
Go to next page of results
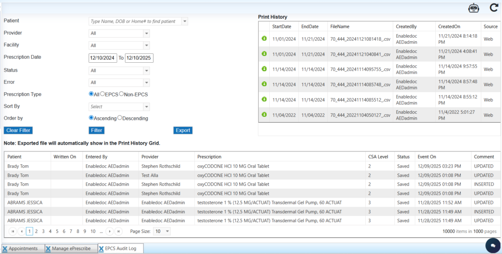110,231
